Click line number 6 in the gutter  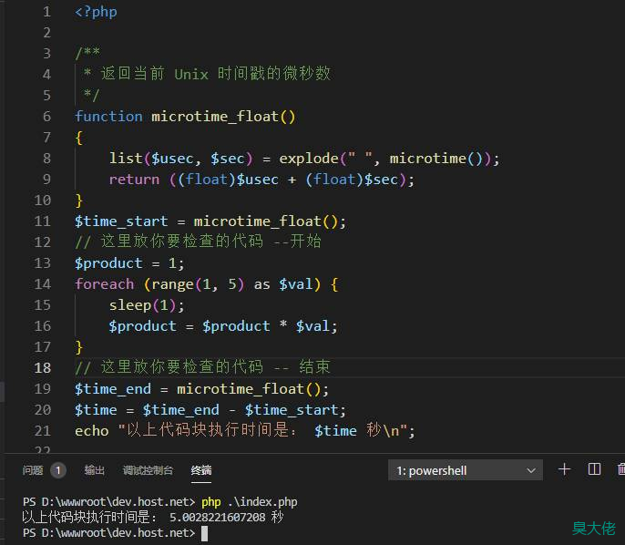pos(47,117)
